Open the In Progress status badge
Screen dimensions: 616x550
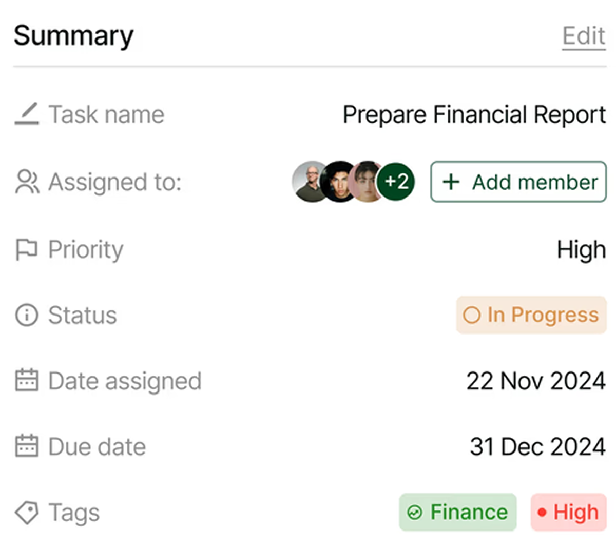531,315
